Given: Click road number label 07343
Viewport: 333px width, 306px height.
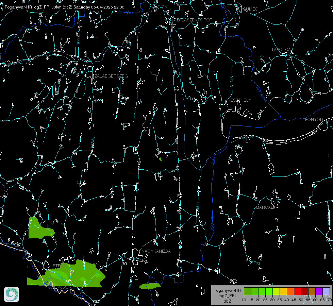Looking at the screenshot, I should click(x=231, y=81).
